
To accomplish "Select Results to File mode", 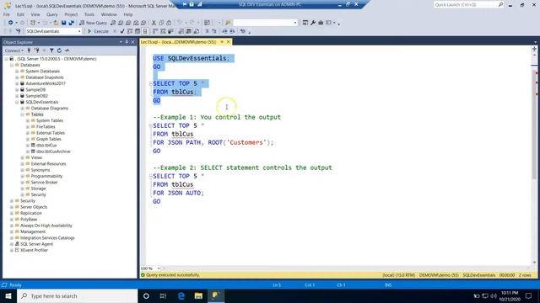I will pos(197,31).
